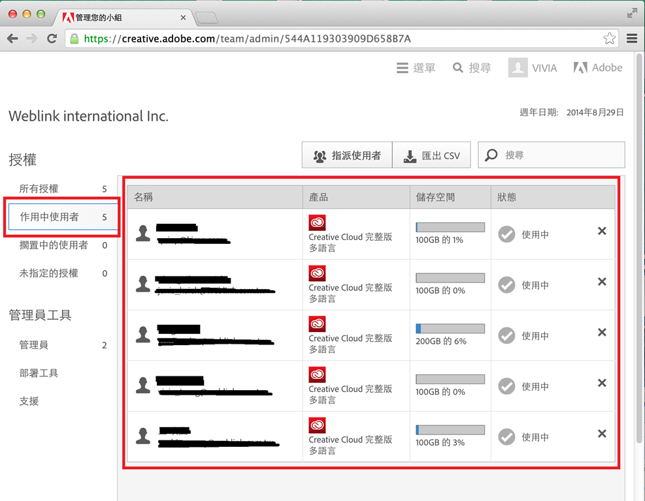Viewport: 645px width, 501px height.
Task: Go back with the browser back arrow
Action: (13, 38)
